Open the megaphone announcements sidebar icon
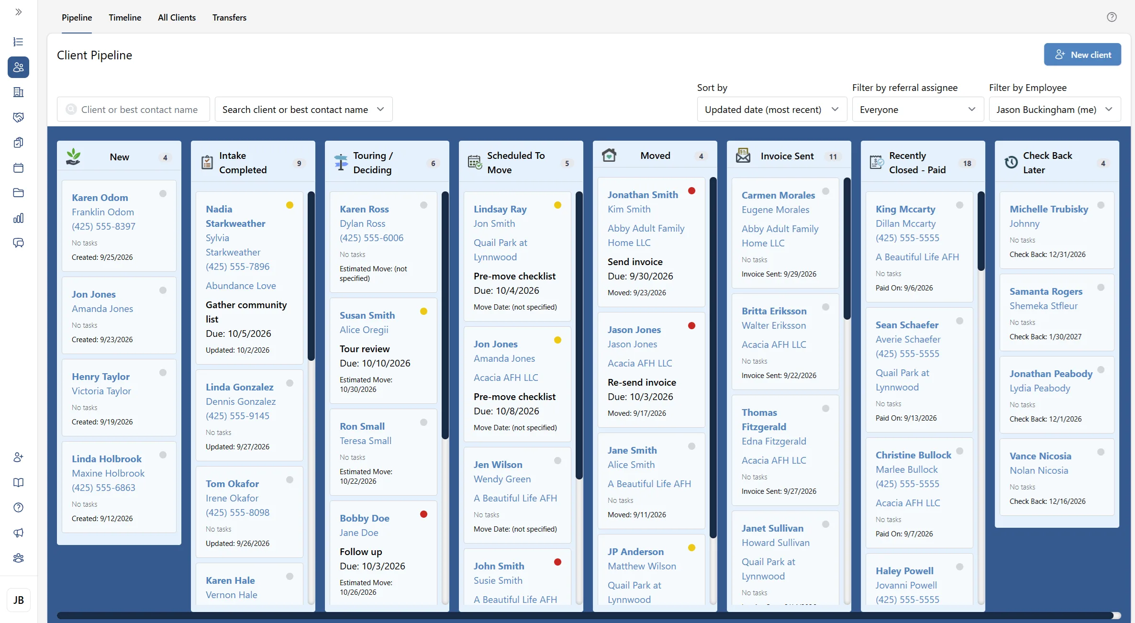The height and width of the screenshot is (623, 1135). (18, 533)
